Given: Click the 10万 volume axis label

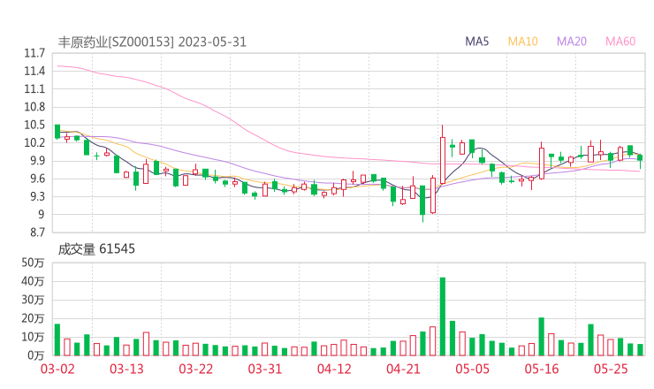Looking at the screenshot, I should tap(33, 337).
